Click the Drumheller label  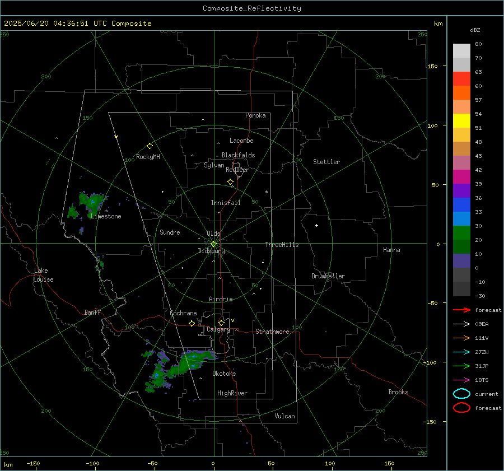[x=328, y=276]
